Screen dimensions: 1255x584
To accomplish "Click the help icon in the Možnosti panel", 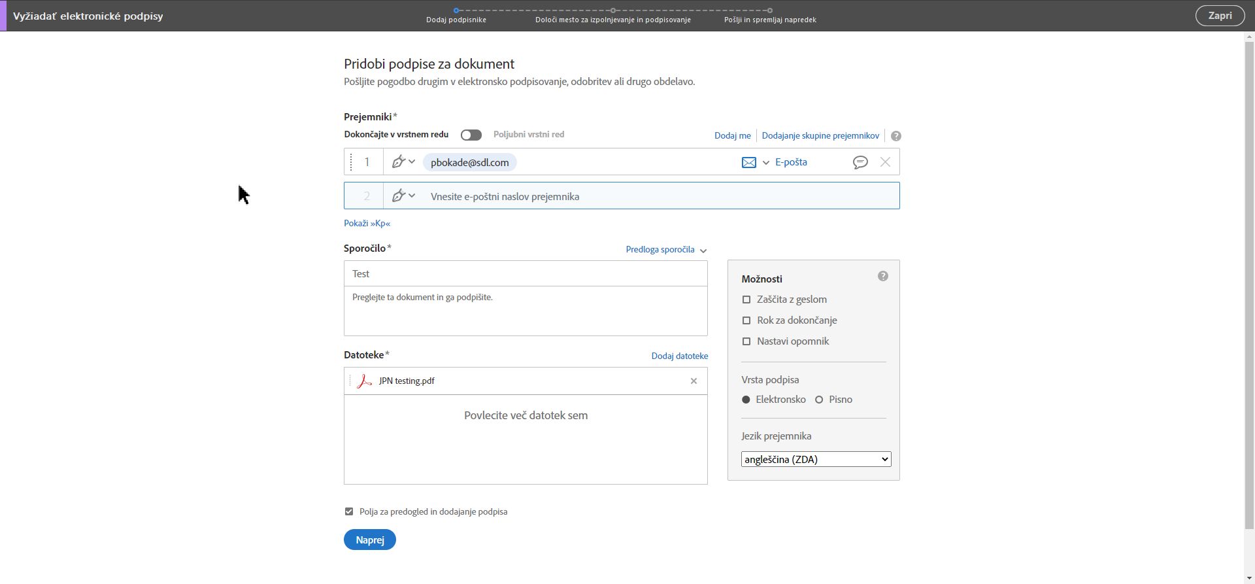I will click(x=883, y=277).
